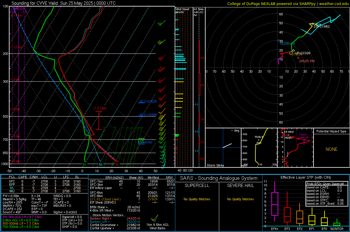Click the '7.3 C/km' lapse rate label
350x232 pixels.
click(x=100, y=108)
